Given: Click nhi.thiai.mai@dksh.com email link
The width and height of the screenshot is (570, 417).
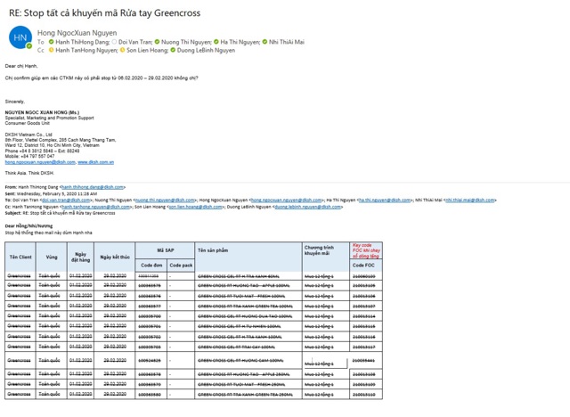Looking at the screenshot, I should point(470,200).
